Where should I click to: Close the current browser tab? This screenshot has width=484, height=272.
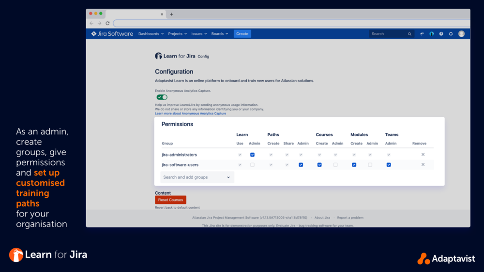point(162,14)
